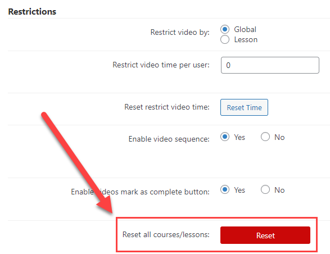330x254 pixels.
Task: Click 'Yes' text beside mark as complete option
Action: coord(239,190)
